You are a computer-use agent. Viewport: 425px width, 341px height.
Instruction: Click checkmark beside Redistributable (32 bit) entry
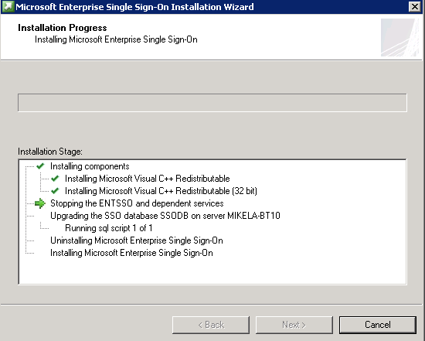(x=55, y=191)
